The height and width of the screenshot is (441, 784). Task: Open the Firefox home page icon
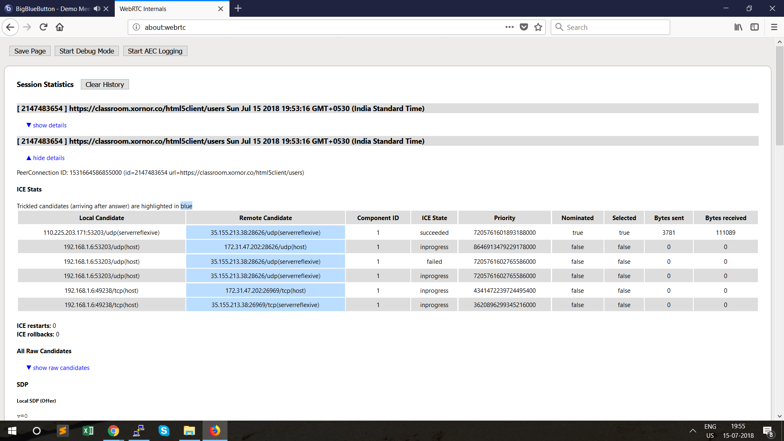(60, 27)
